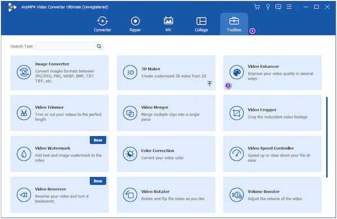Minimize the AnyMP4 window
Viewport: 337px width, 219px height.
pyautogui.click(x=306, y=7)
